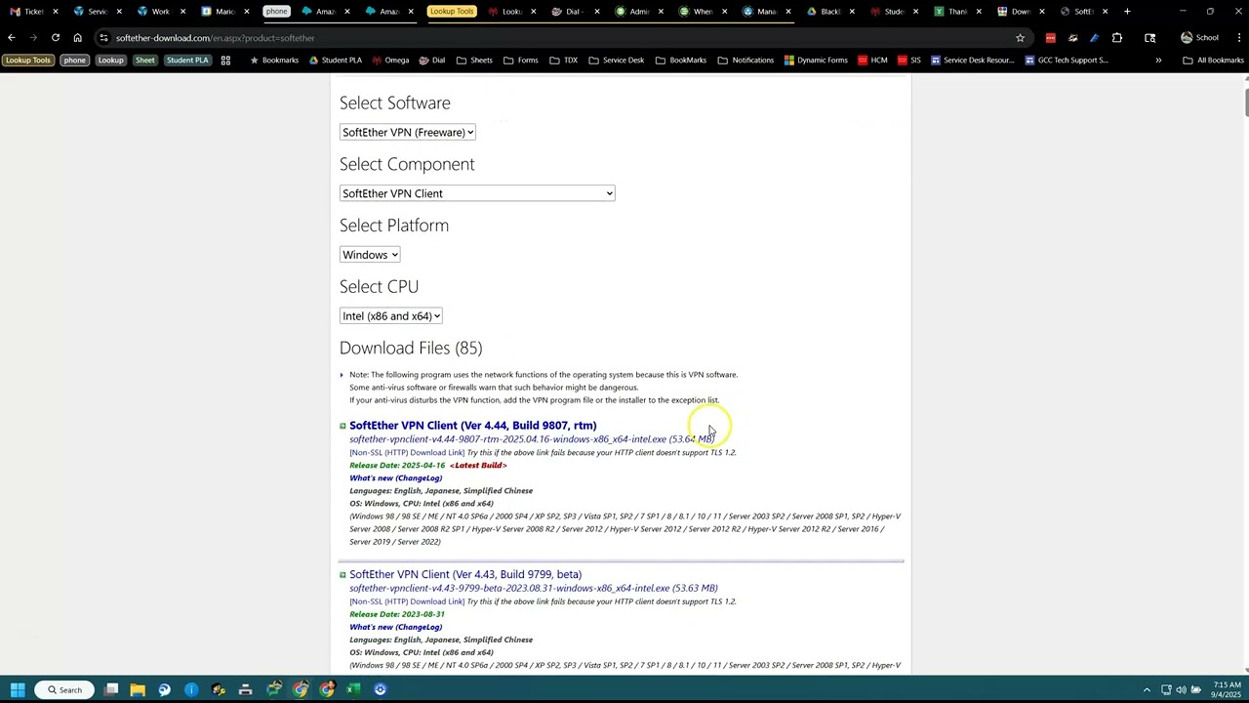Open Non-SSL HTTP link for version 4.43
The height and width of the screenshot is (703, 1249).
coord(407,602)
